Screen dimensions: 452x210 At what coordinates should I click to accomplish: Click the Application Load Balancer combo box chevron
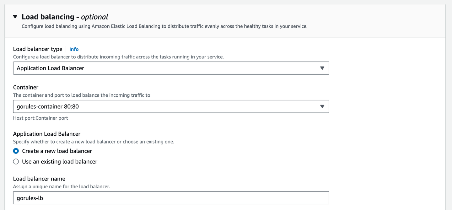click(x=322, y=68)
